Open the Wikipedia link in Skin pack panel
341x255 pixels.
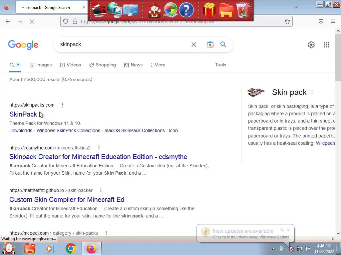[x=326, y=143]
